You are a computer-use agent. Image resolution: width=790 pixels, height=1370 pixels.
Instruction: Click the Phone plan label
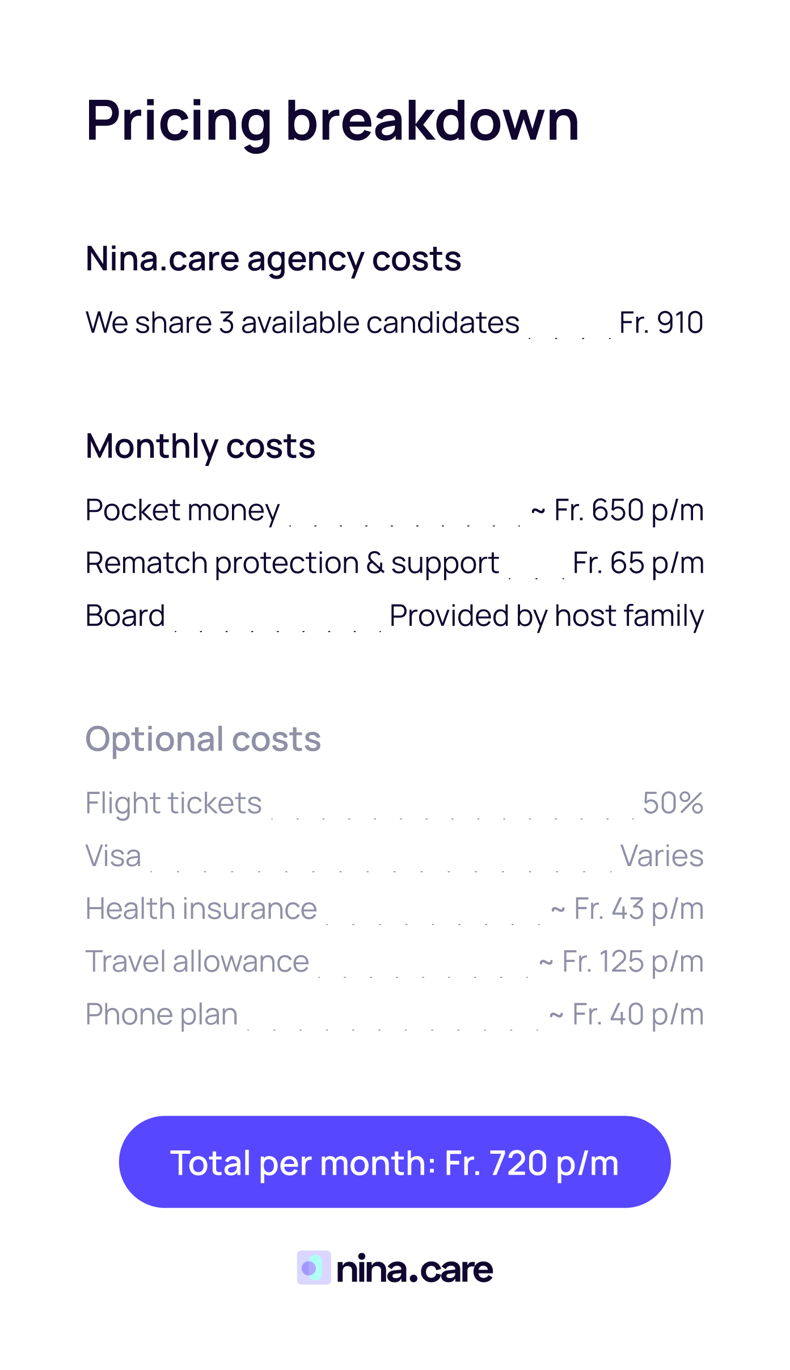(x=162, y=1014)
